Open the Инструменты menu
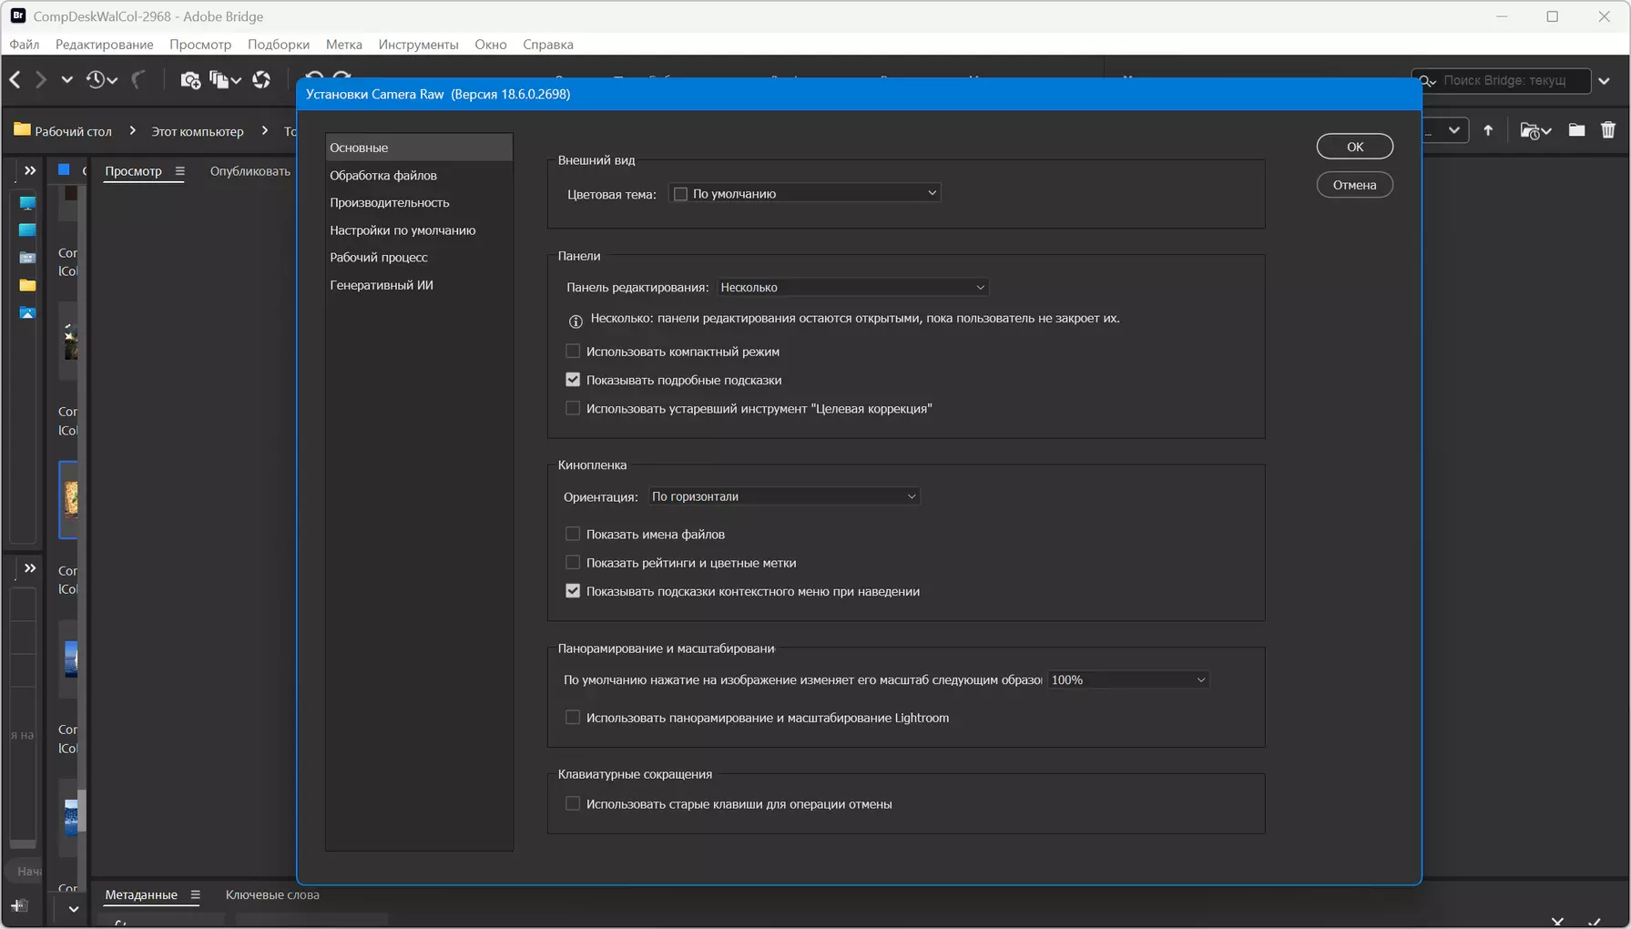Viewport: 1631px width, 929px height. pos(419,44)
